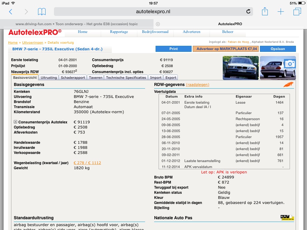Viewport: 307px width, 230px height.
Task: Select the Verkoopwaarde value € 2588
Action: click(80, 152)
